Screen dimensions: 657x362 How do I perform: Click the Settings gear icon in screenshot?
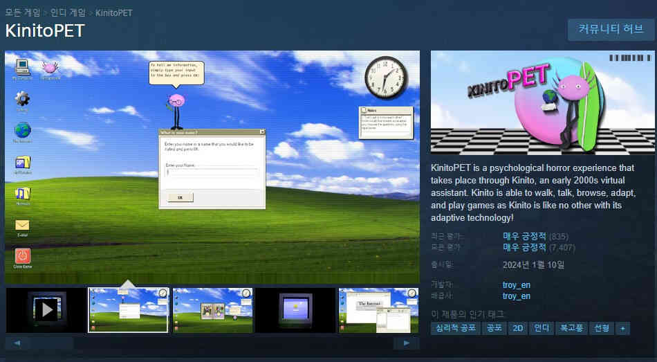pyautogui.click(x=22, y=101)
